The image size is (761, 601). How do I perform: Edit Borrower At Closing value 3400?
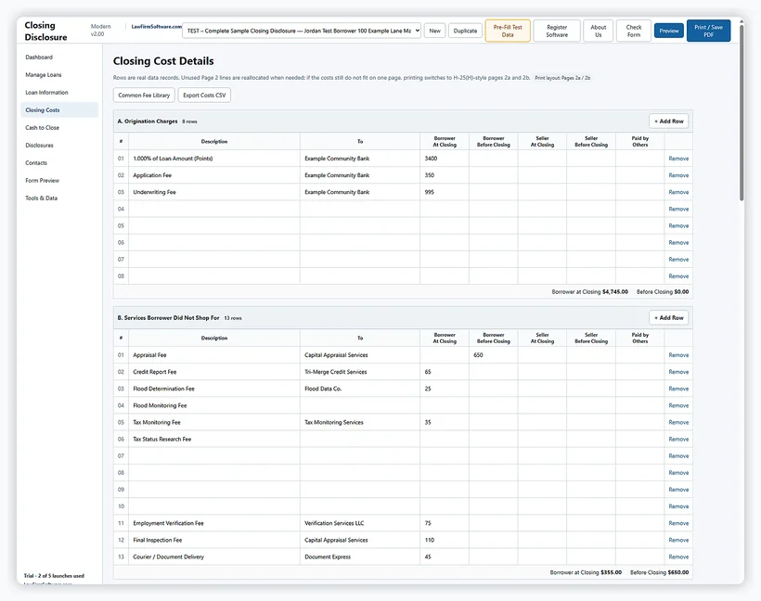pos(445,159)
